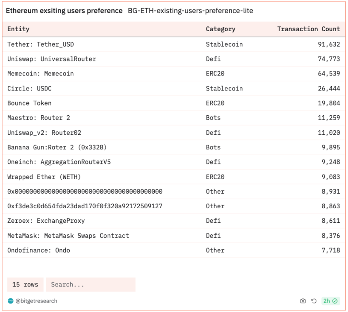Viewport: 348px width, 312px height.
Task: Sort by the Category column header
Action: 220,29
